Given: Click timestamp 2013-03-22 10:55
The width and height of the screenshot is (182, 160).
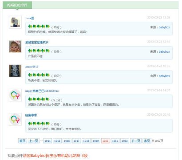Looking at the screenshot, I should [x=158, y=66].
